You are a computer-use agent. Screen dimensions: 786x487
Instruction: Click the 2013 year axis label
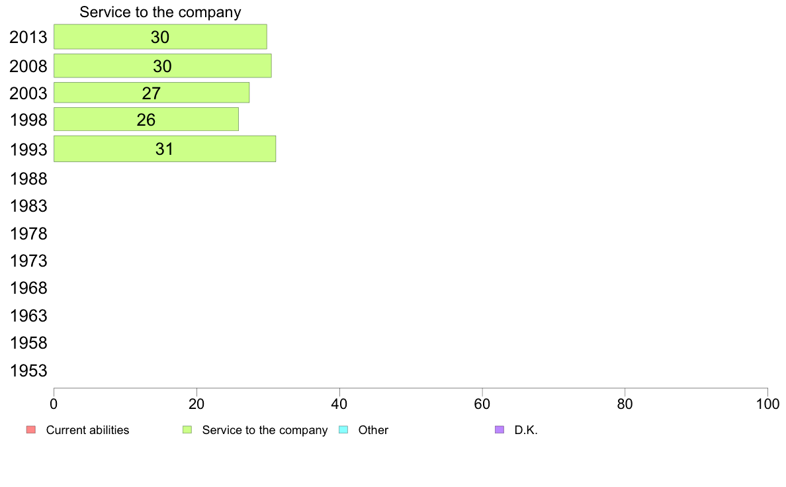pyautogui.click(x=28, y=37)
